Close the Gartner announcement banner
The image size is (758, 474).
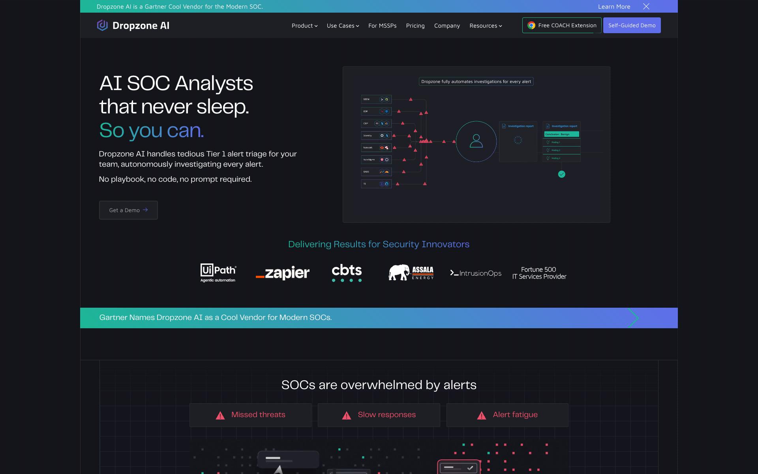click(x=646, y=6)
